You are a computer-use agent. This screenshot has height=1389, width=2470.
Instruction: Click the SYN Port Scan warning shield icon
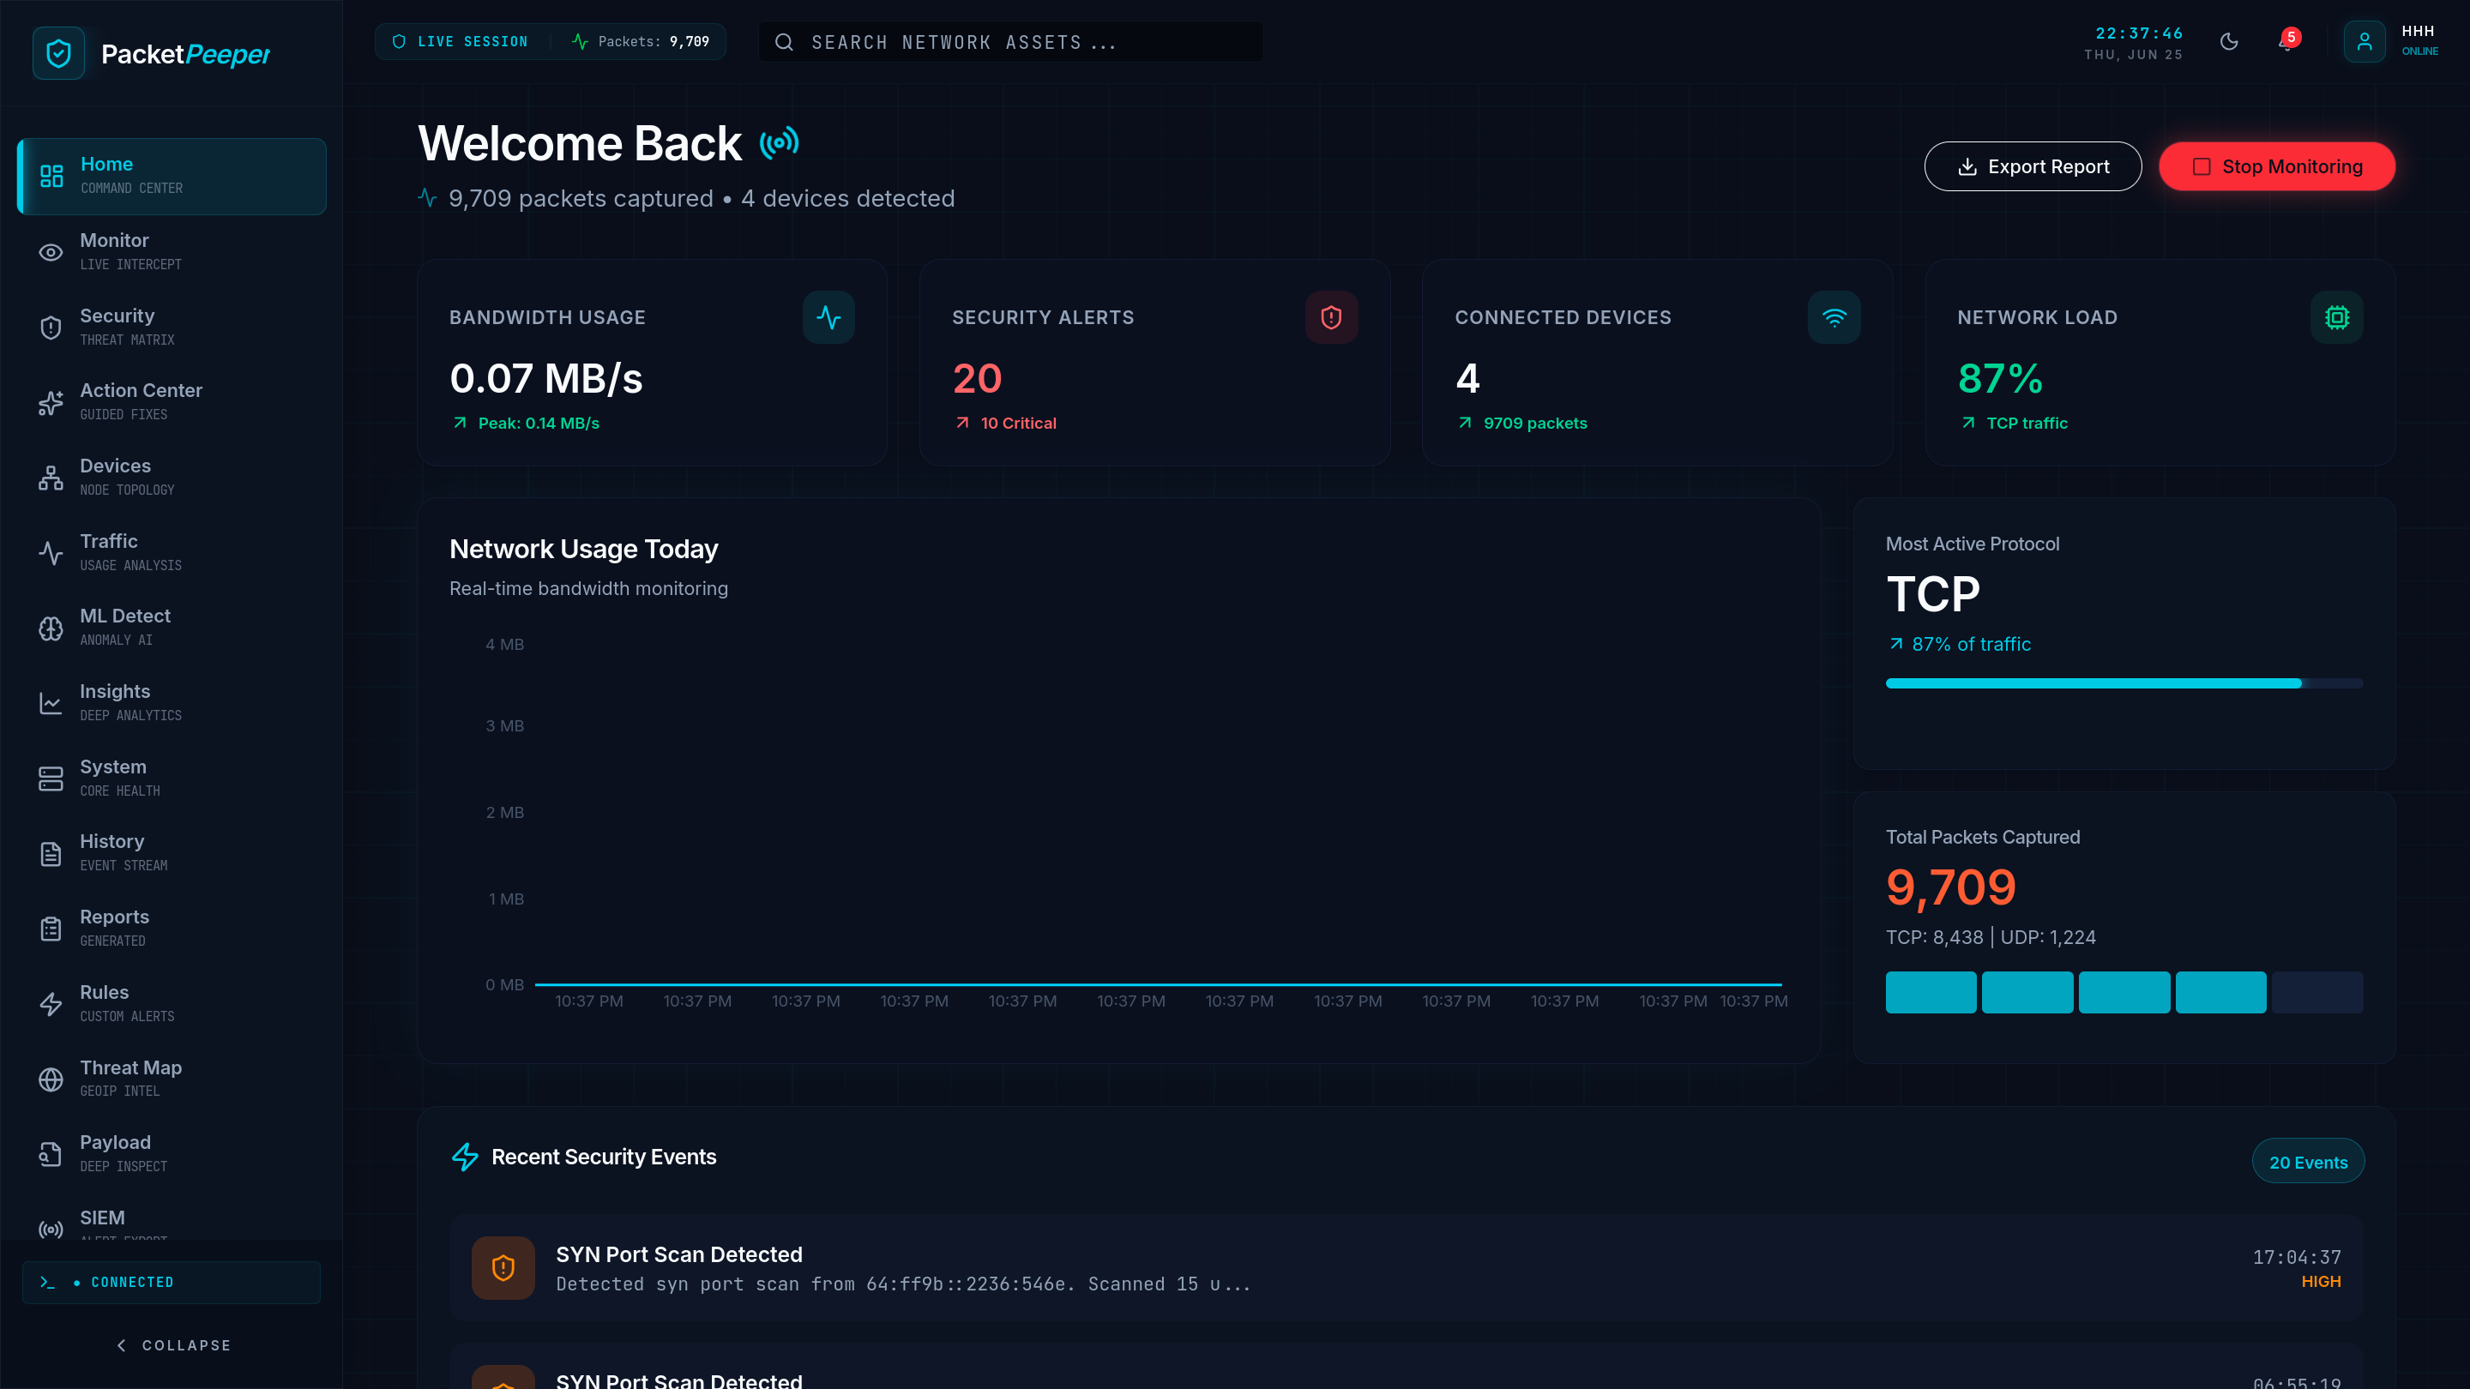pyautogui.click(x=503, y=1268)
